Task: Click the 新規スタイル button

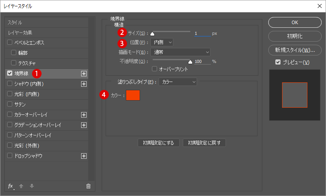Action: (x=295, y=50)
